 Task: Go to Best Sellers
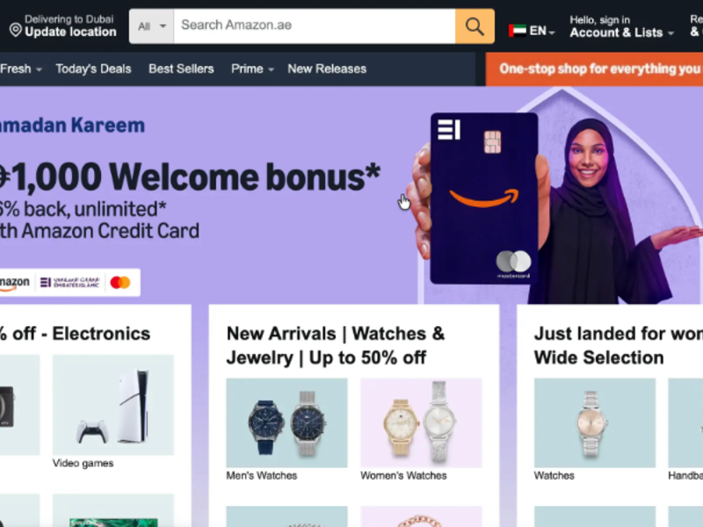181,69
